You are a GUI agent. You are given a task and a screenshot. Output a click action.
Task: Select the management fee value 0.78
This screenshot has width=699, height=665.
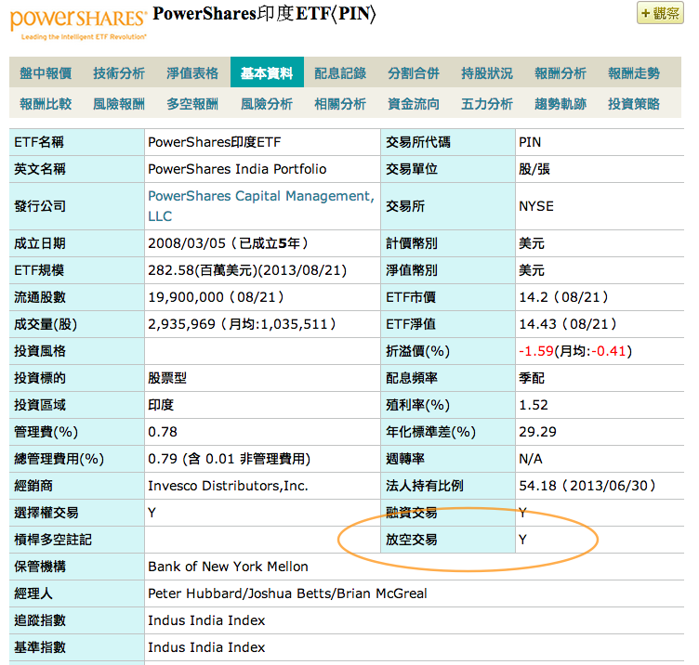163,432
